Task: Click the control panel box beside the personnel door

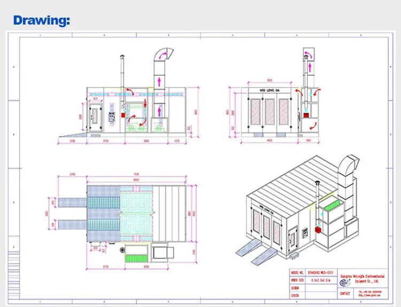Action: pyautogui.click(x=112, y=116)
